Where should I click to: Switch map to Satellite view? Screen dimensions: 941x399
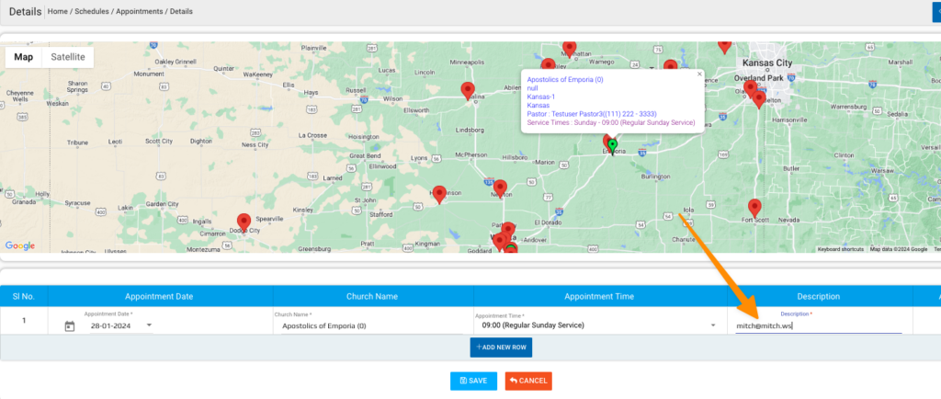click(68, 57)
